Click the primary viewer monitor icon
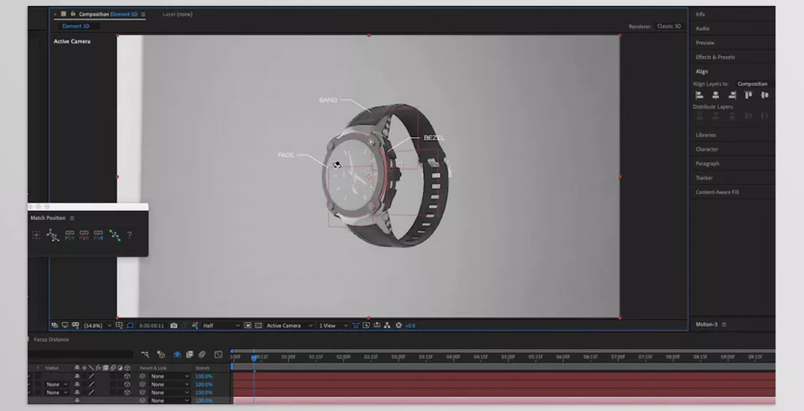The height and width of the screenshot is (411, 804). pos(64,326)
